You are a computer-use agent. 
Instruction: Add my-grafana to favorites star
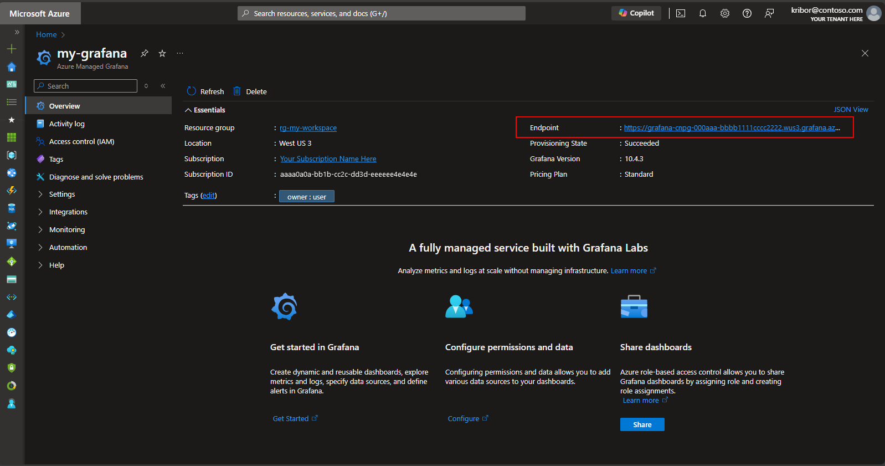(162, 53)
